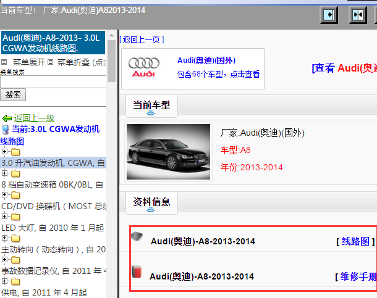Click 车型:A8 red text
This screenshot has height=298, width=377.
coord(235,150)
